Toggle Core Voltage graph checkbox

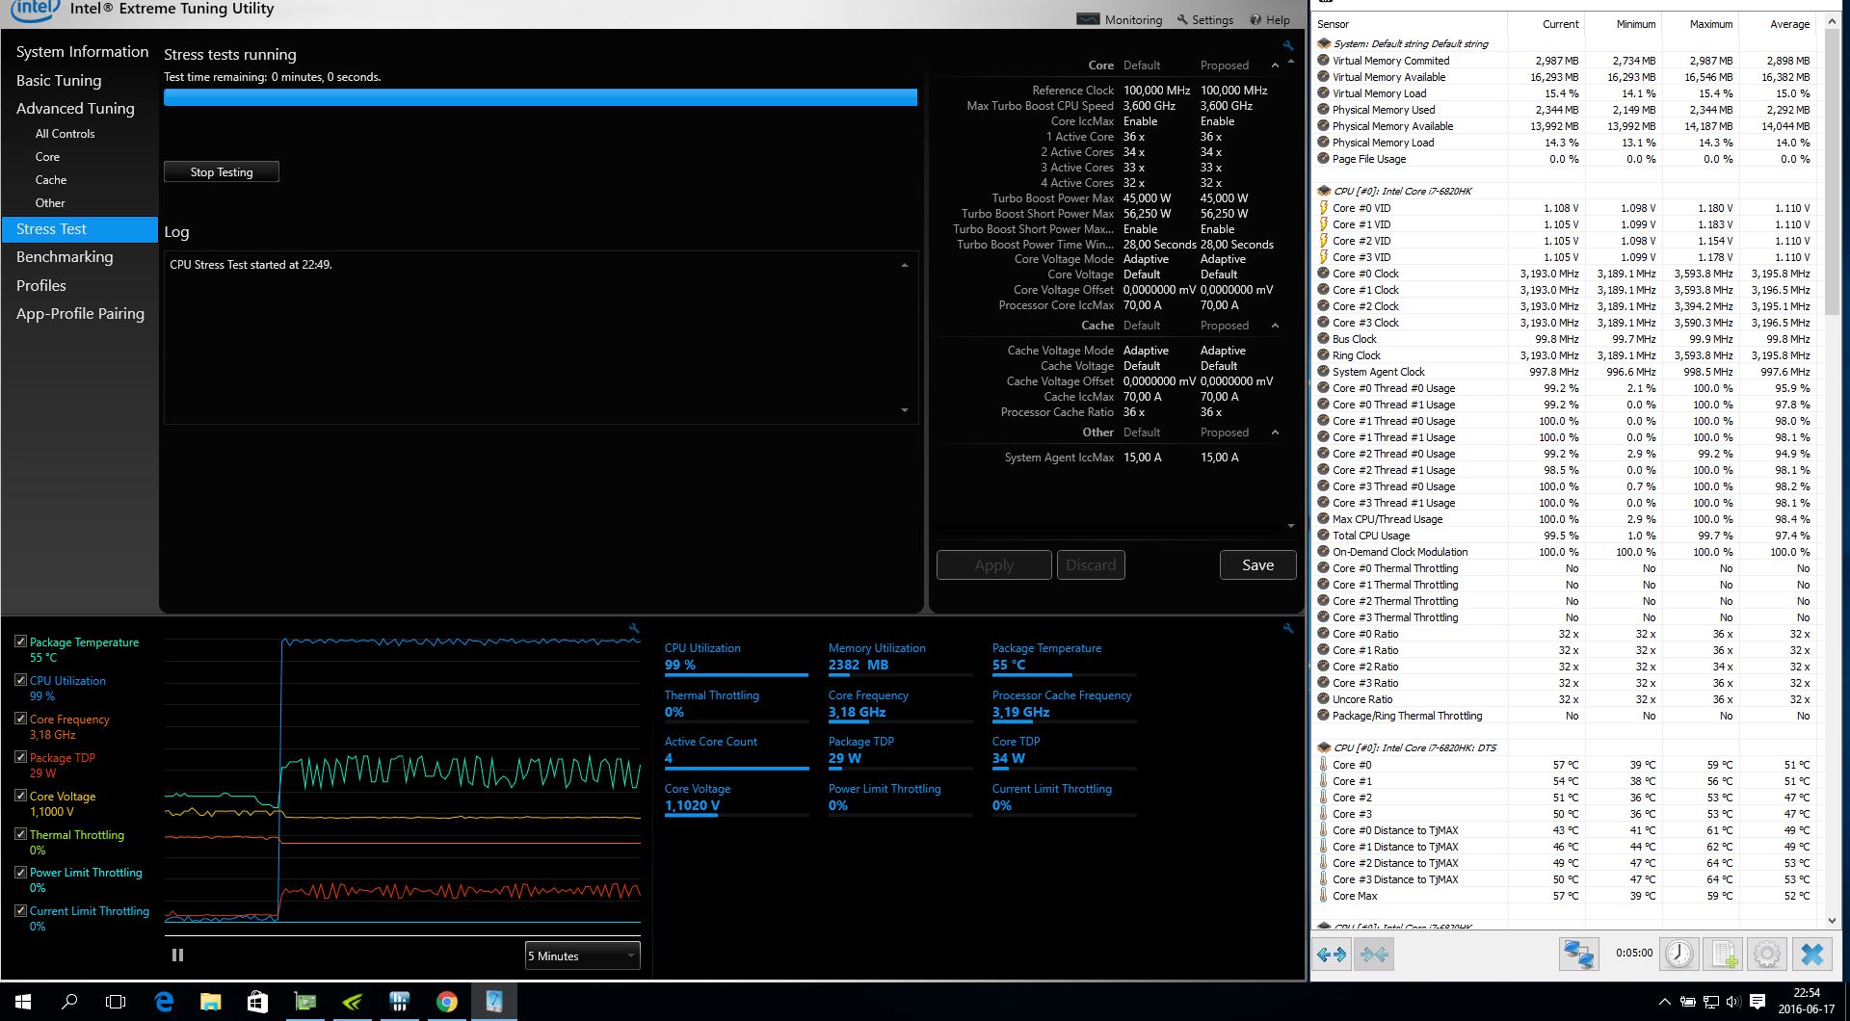tap(20, 796)
